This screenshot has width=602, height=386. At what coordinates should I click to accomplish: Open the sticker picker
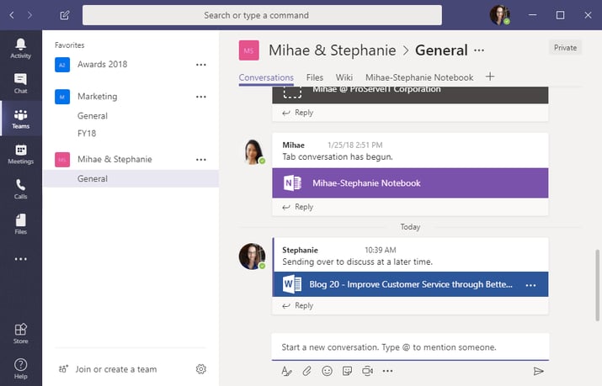pos(347,371)
